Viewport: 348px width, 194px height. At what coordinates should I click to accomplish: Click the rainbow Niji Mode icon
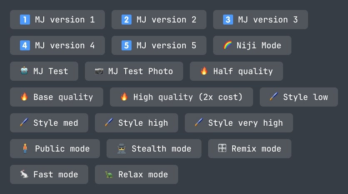click(x=227, y=45)
